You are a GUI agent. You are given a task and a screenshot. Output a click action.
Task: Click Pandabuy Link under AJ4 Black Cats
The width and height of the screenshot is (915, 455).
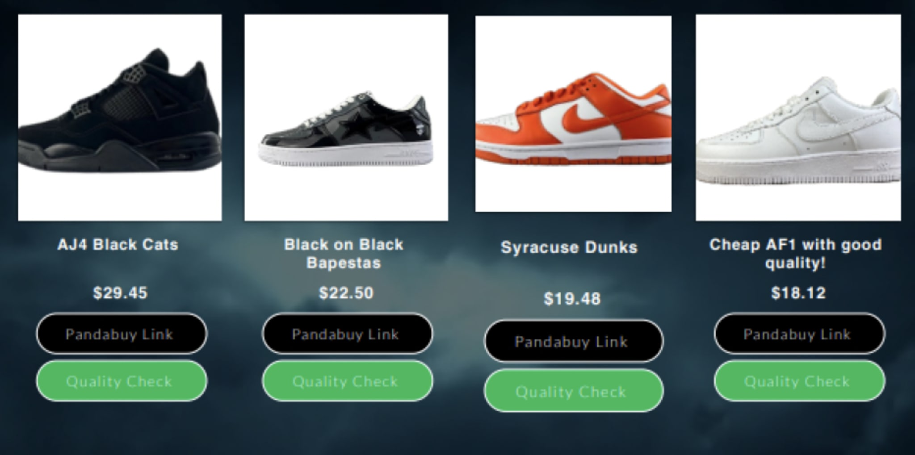coord(122,334)
